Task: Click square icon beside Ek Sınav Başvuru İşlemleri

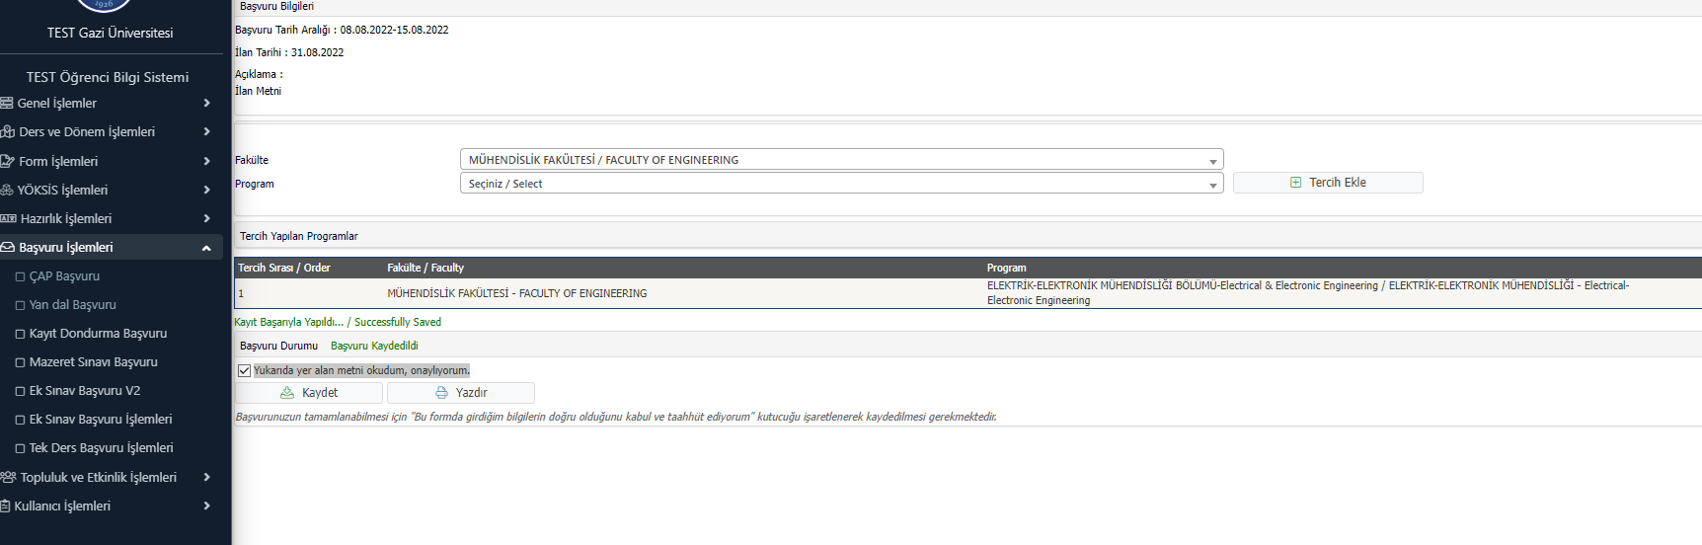Action: (x=20, y=420)
